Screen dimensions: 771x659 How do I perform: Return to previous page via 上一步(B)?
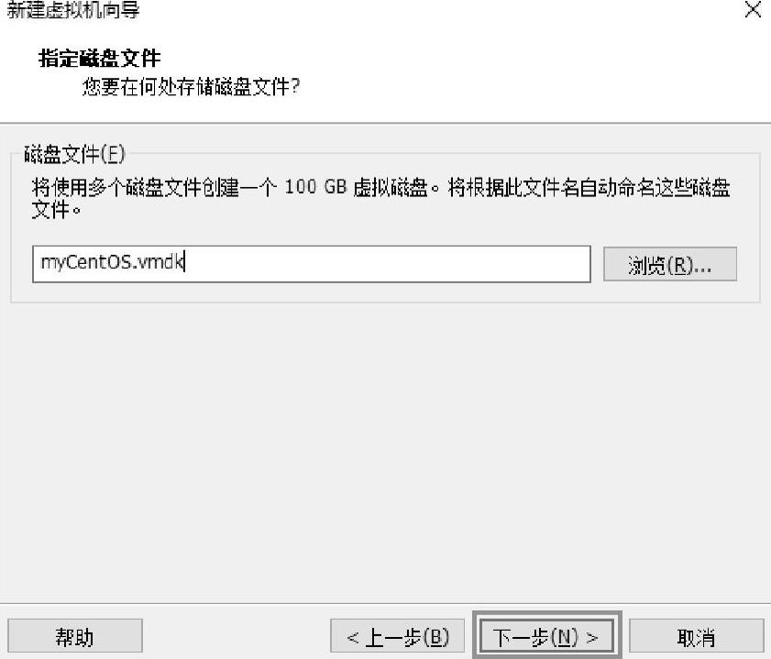[397, 636]
